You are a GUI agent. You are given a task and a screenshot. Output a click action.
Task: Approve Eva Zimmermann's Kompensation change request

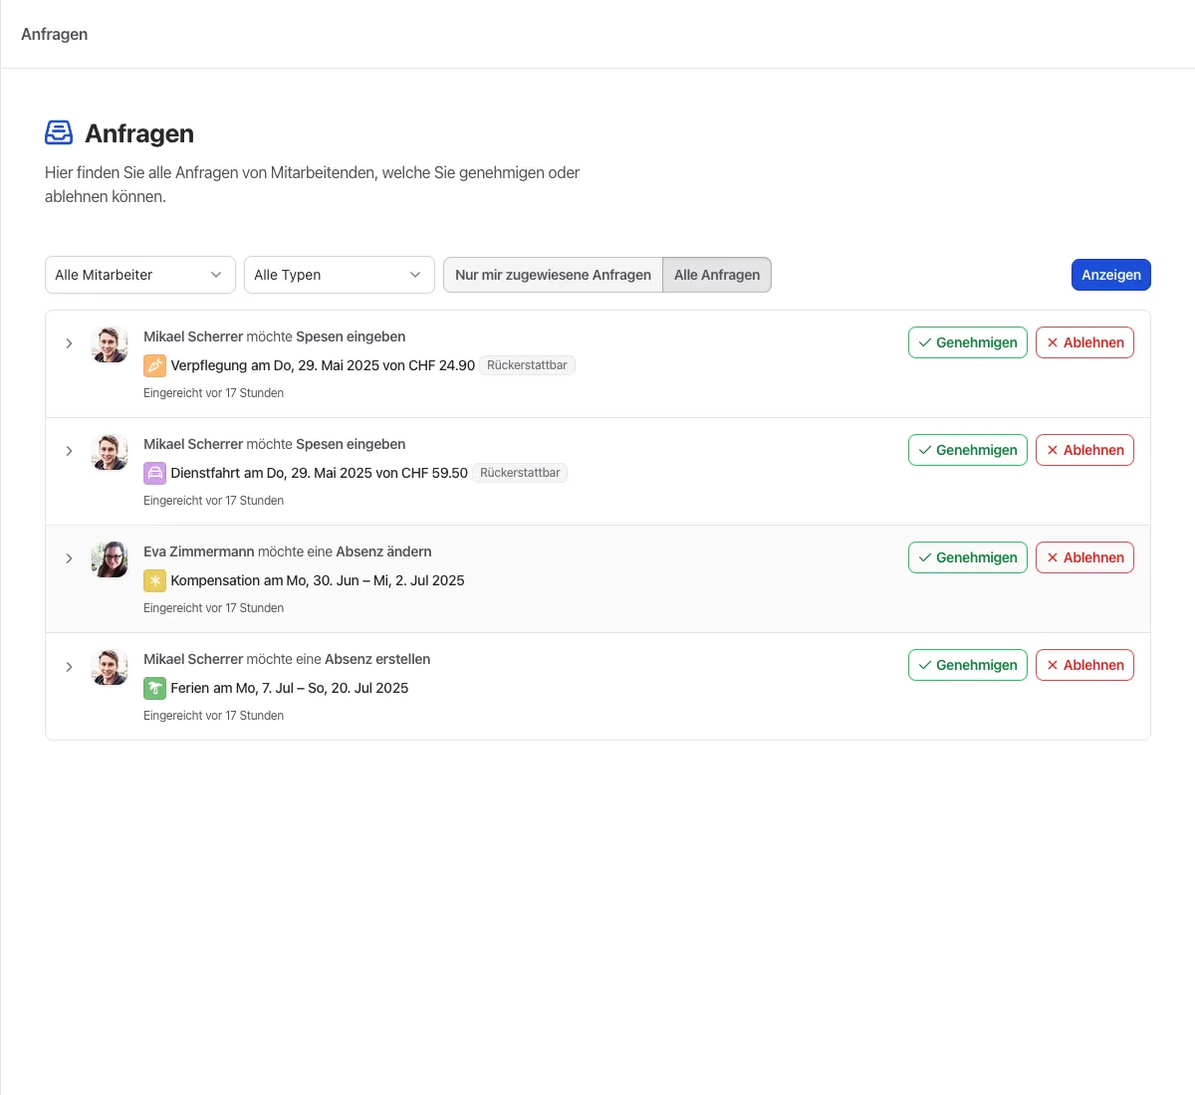[967, 557]
